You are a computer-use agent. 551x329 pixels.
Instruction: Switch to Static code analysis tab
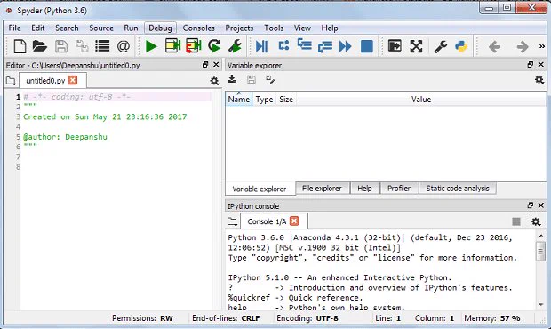click(458, 189)
